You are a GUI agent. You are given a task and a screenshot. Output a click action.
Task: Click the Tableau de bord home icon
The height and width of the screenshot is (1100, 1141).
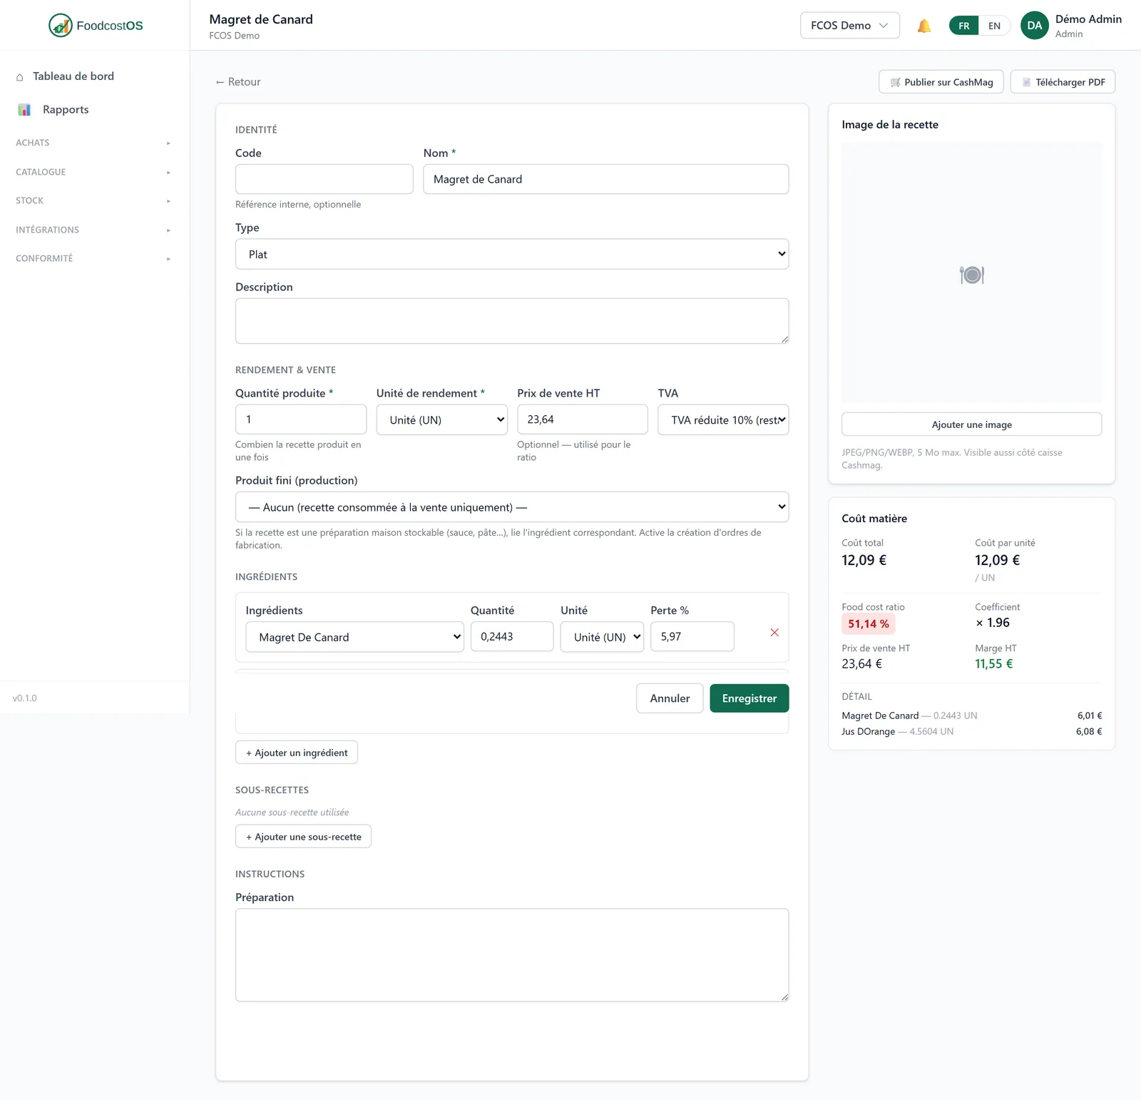tap(20, 77)
